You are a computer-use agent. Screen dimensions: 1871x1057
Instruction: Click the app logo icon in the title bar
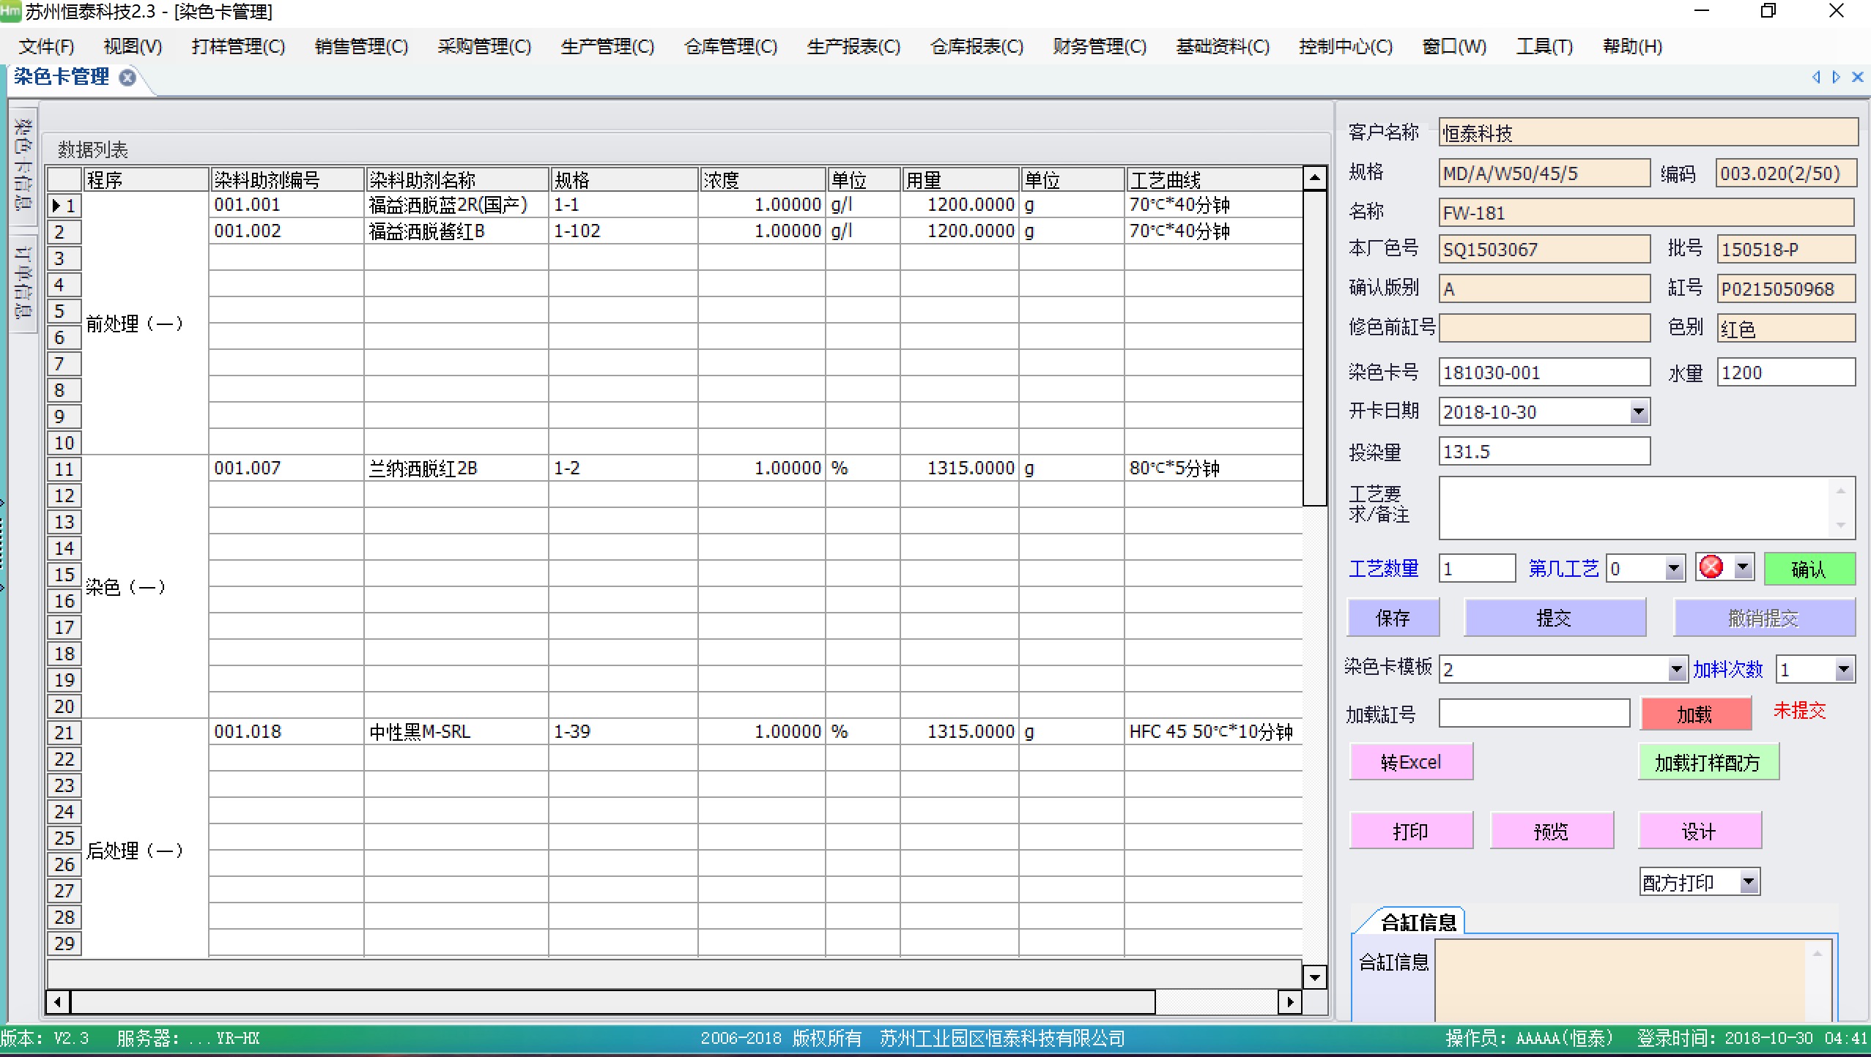10,12
